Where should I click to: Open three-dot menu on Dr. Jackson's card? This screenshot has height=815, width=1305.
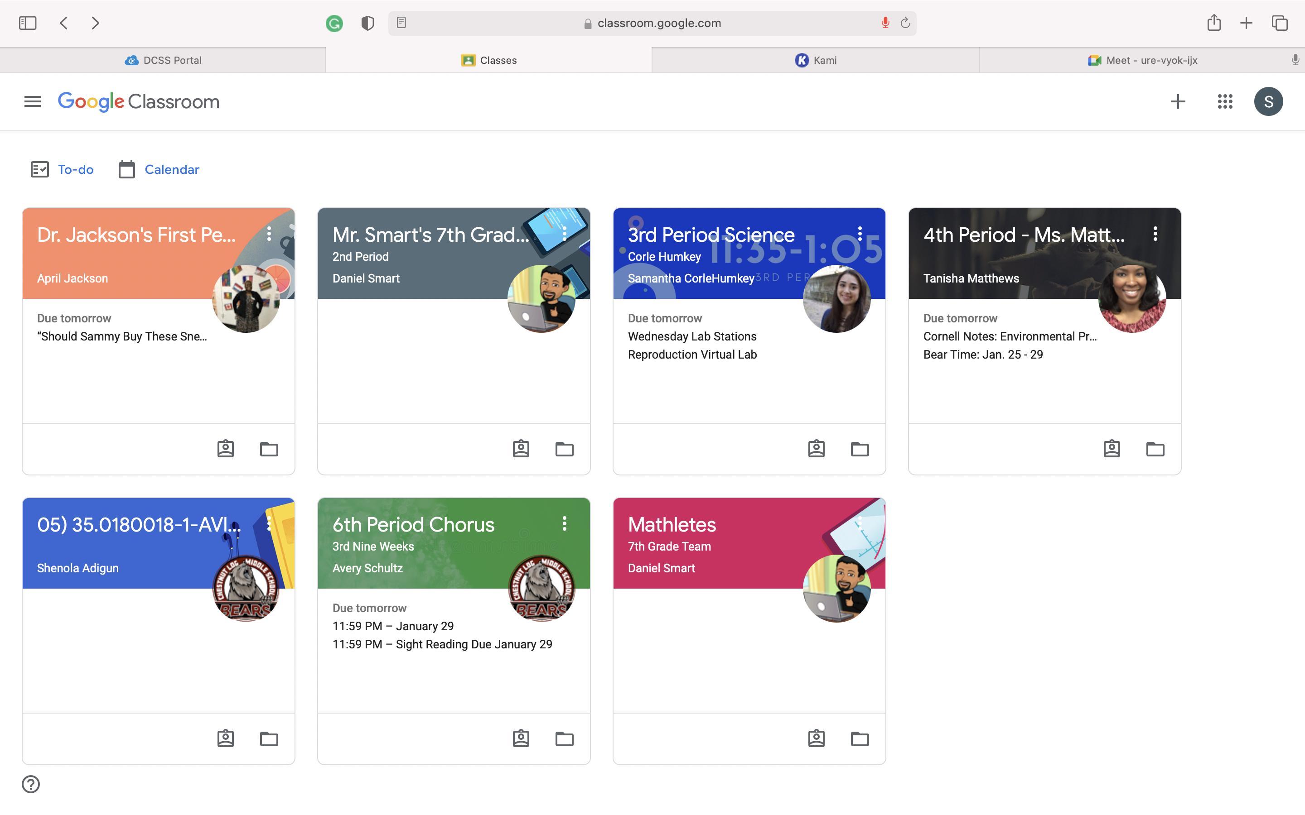tap(269, 233)
